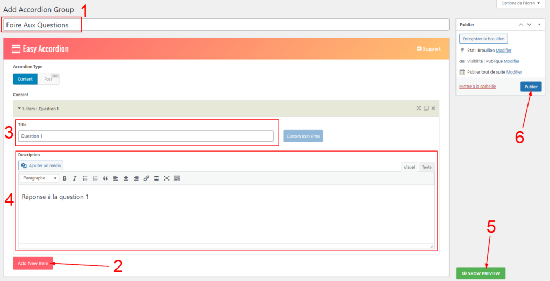Viewport: 550px width, 281px height.
Task: Add a blockquote to the description
Action: [105, 178]
